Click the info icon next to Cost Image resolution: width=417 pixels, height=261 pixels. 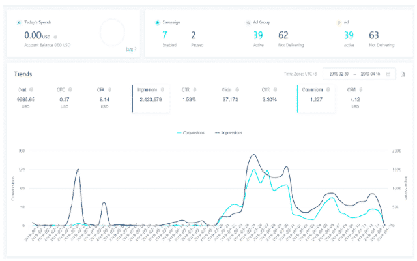tap(31, 89)
